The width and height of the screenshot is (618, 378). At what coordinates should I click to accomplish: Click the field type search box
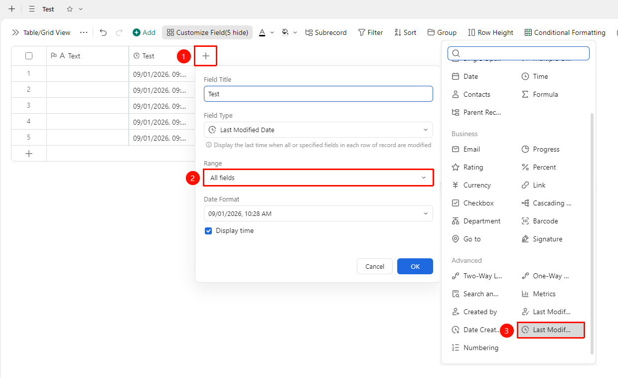pyautogui.click(x=518, y=53)
